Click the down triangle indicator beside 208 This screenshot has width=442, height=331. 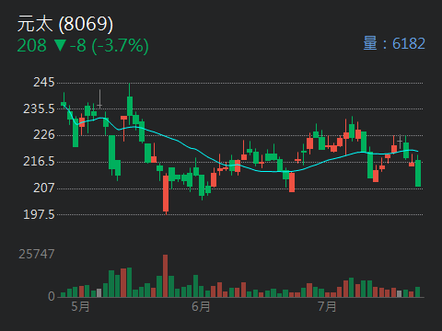60,46
